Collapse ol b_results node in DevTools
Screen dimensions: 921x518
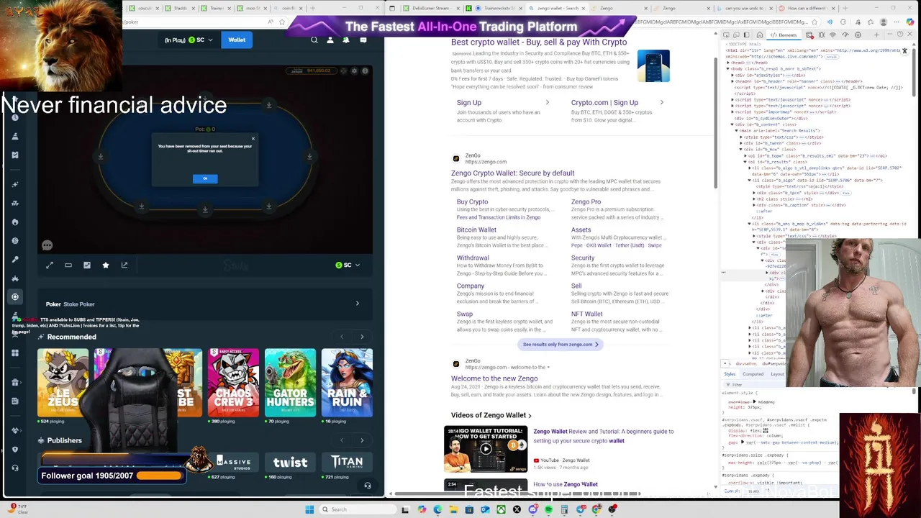pos(745,162)
